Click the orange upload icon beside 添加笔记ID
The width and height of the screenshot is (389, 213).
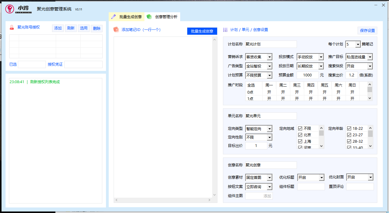[116, 29]
